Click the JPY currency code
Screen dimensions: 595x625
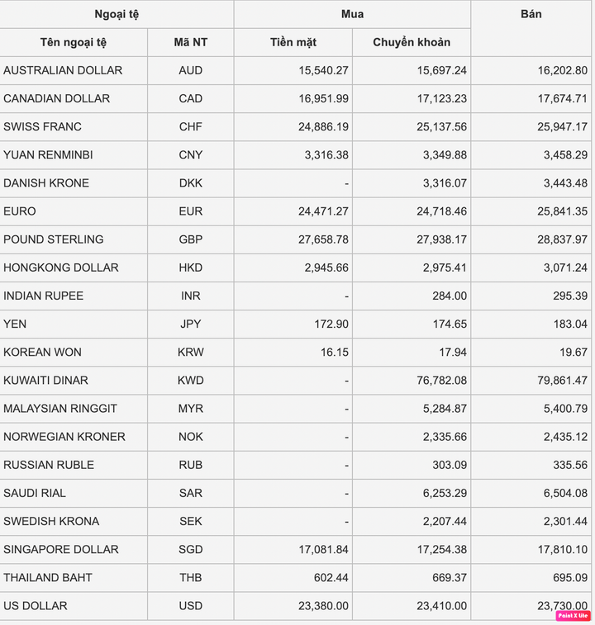click(x=191, y=324)
